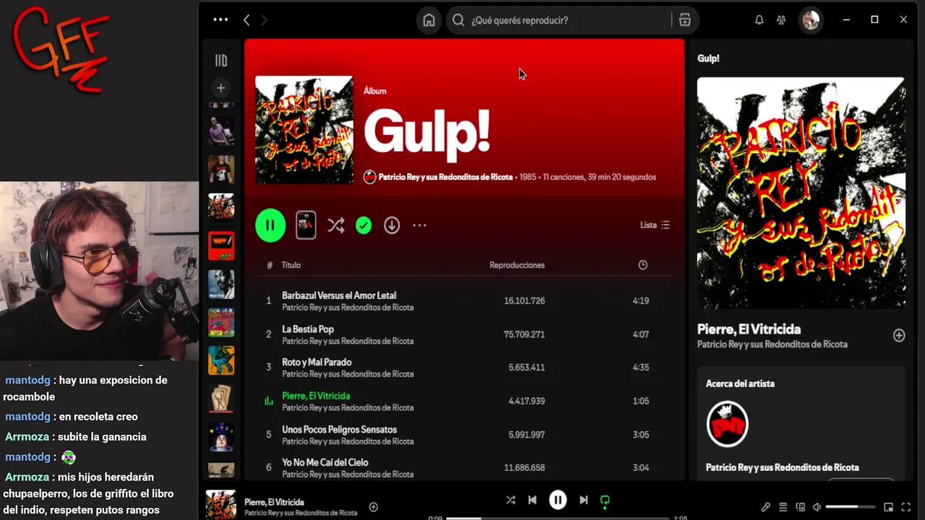Skip to next track
The height and width of the screenshot is (520, 925).
coord(584,500)
